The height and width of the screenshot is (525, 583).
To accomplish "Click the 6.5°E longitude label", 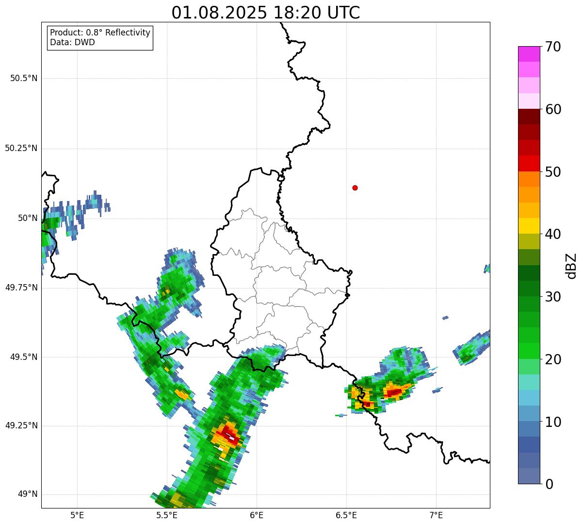I will click(x=346, y=515).
